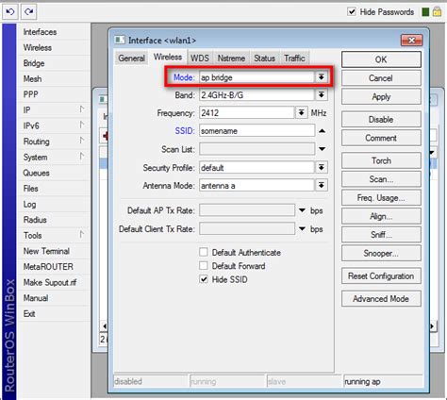This screenshot has height=400, width=447.
Task: Switch to the General tab
Action: (131, 58)
